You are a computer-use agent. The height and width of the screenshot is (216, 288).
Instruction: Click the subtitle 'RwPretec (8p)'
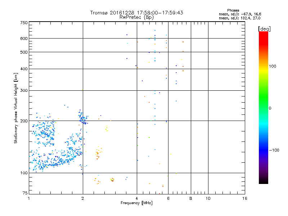pyautogui.click(x=136, y=17)
